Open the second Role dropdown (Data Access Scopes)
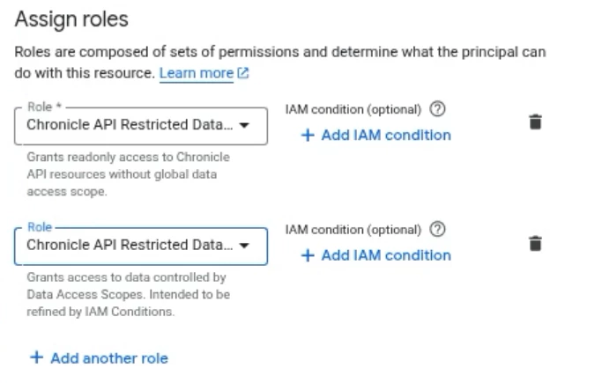Image resolution: width=602 pixels, height=383 pixels. pyautogui.click(x=130, y=245)
